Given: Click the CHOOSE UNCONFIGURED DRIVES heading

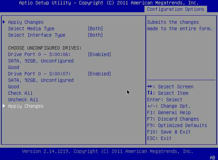Looking at the screenshot, I should coord(45,48).
